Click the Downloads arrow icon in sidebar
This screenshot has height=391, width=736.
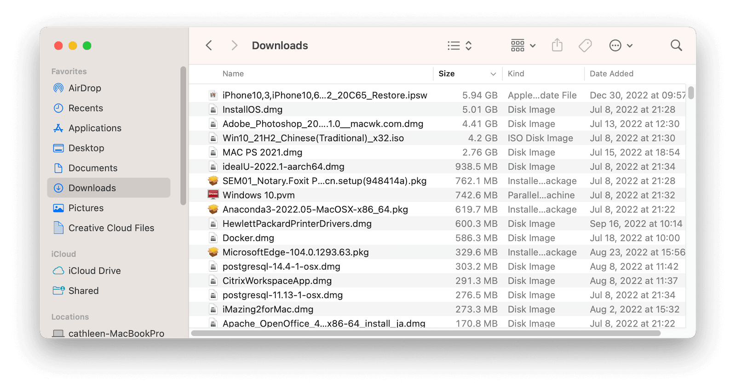click(x=58, y=188)
